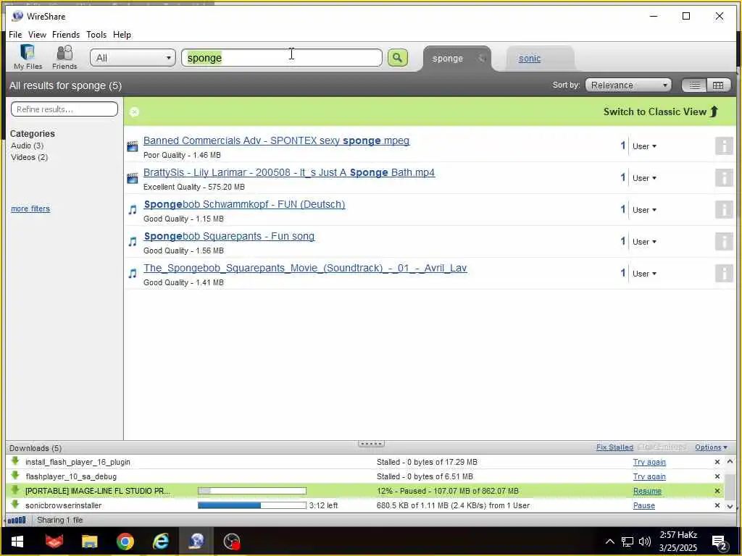Click the downloads panel resize handle
Image resolution: width=742 pixels, height=556 pixels.
coord(371,444)
